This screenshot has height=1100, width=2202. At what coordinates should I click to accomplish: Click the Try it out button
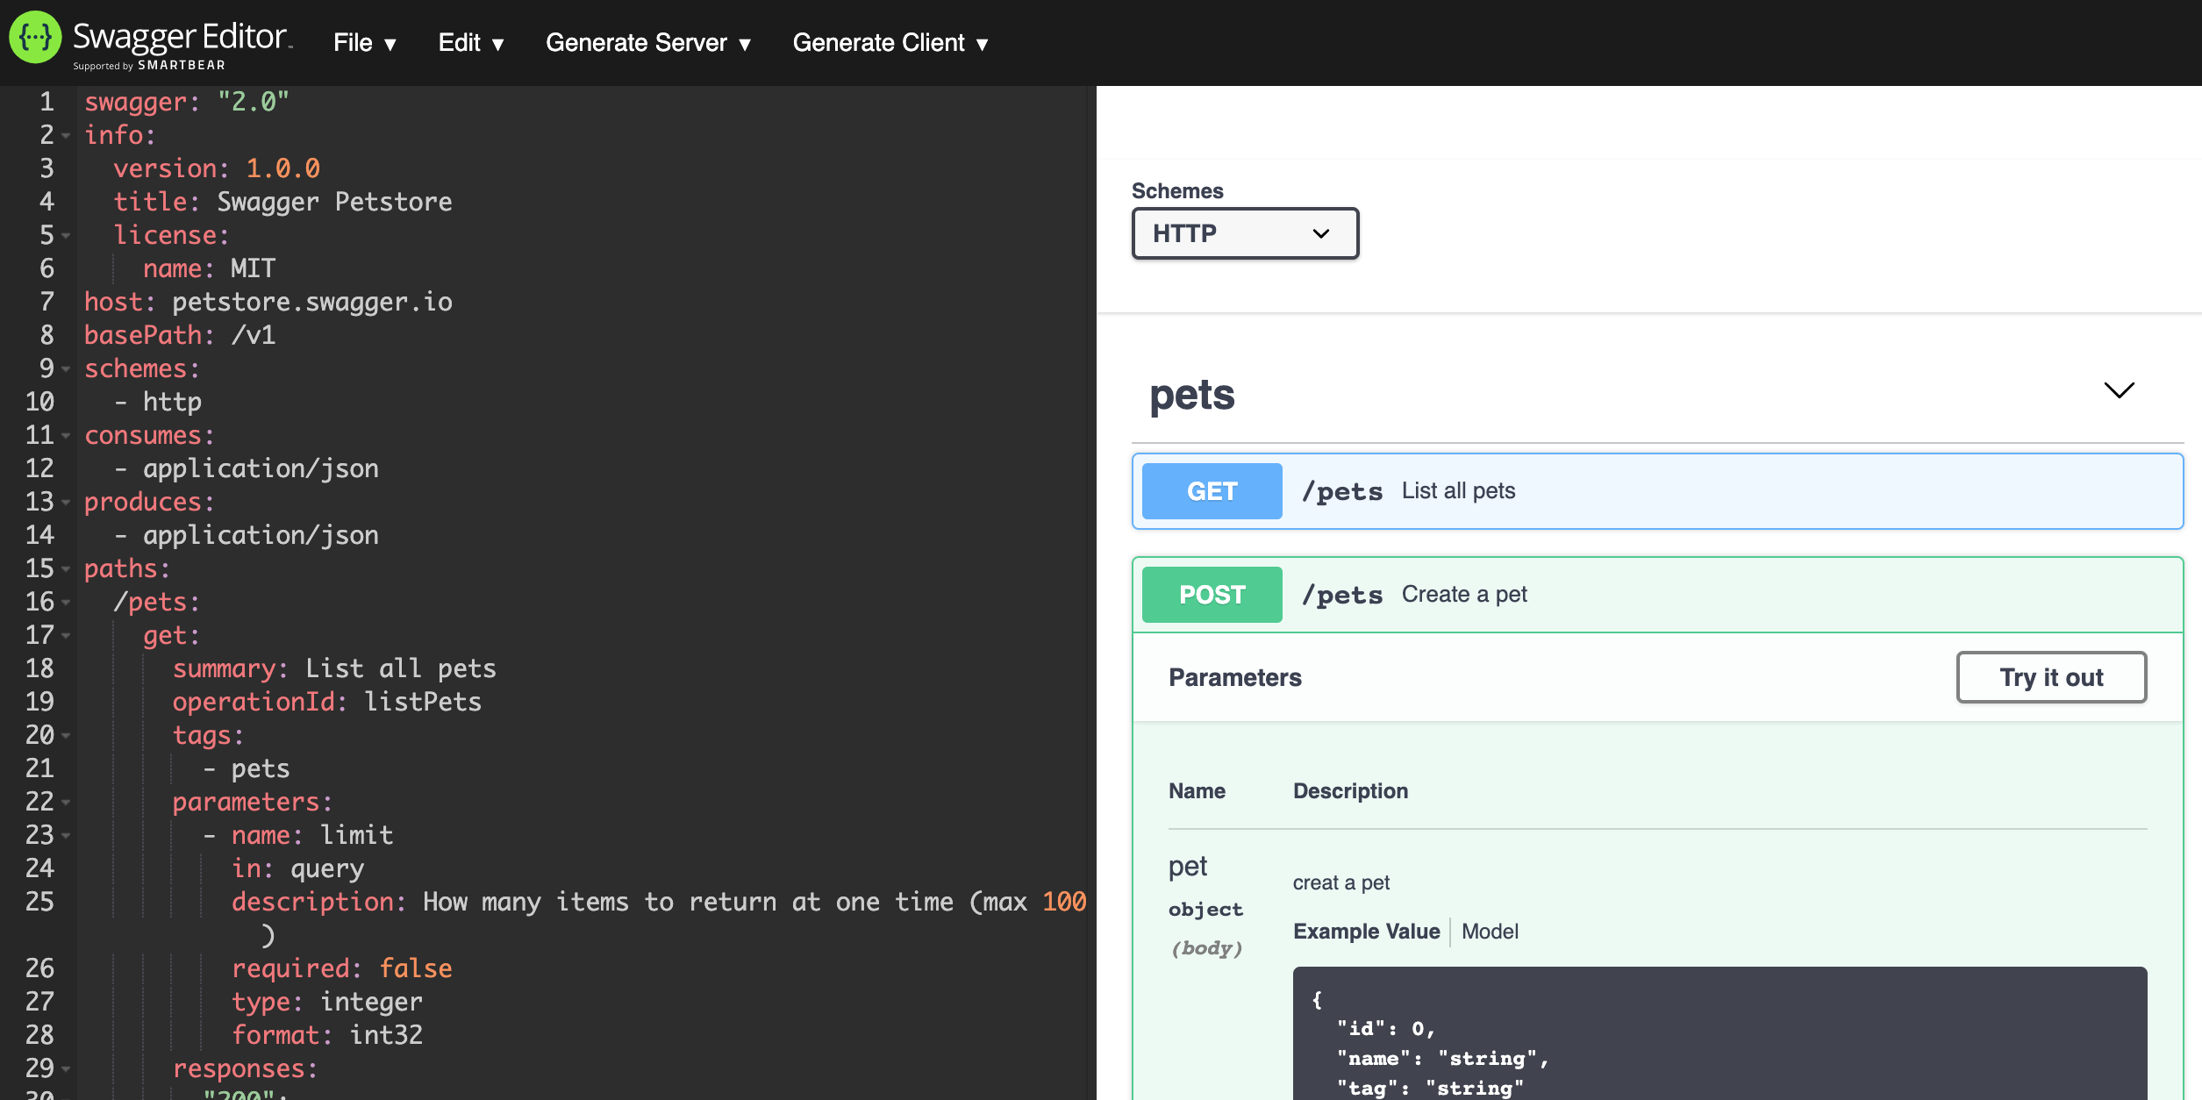2051,677
